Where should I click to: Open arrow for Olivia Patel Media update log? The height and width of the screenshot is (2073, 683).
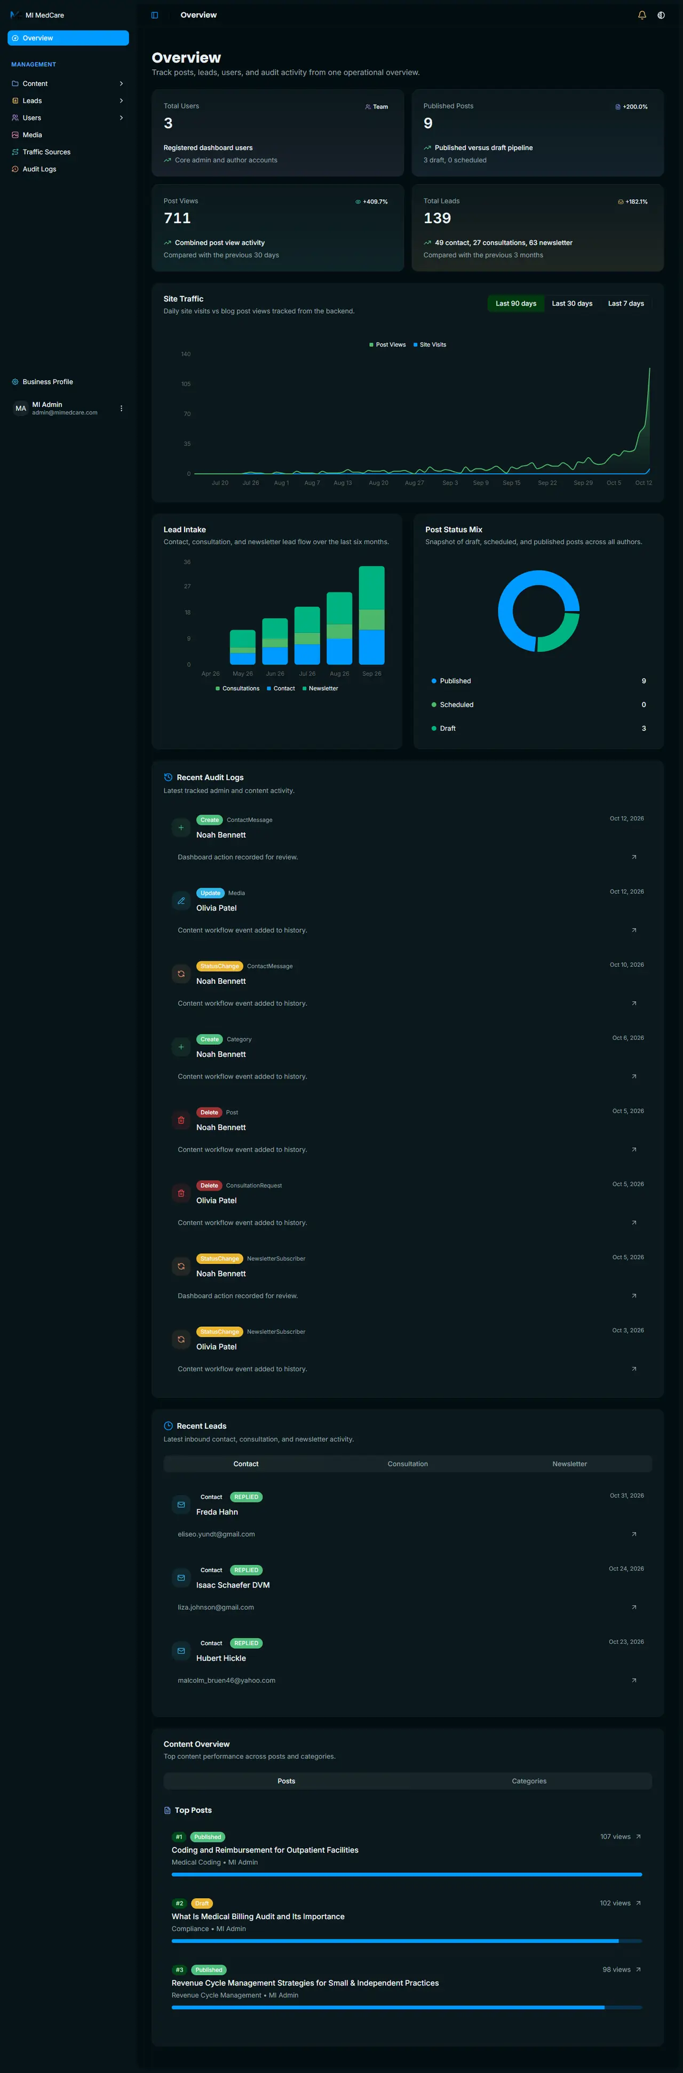634,930
